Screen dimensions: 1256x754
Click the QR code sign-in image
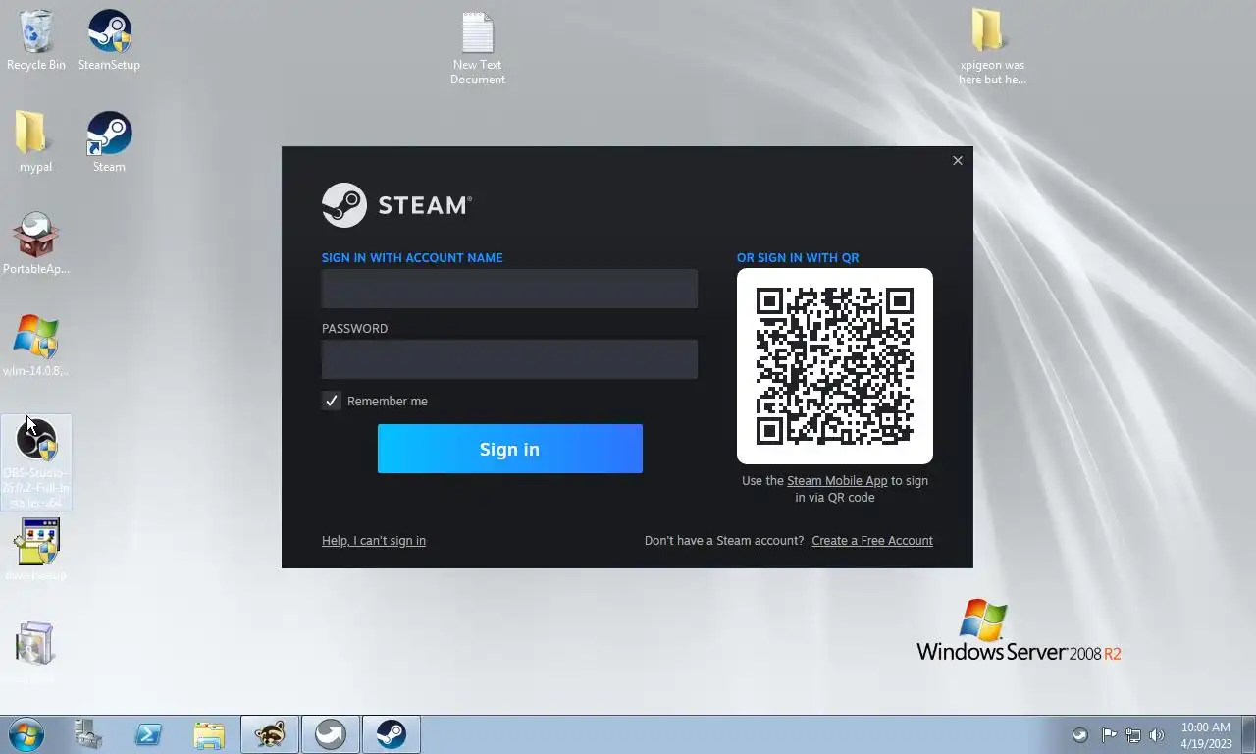pyautogui.click(x=835, y=366)
